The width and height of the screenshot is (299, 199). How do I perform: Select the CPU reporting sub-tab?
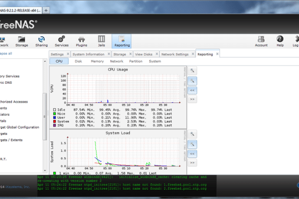(x=59, y=61)
